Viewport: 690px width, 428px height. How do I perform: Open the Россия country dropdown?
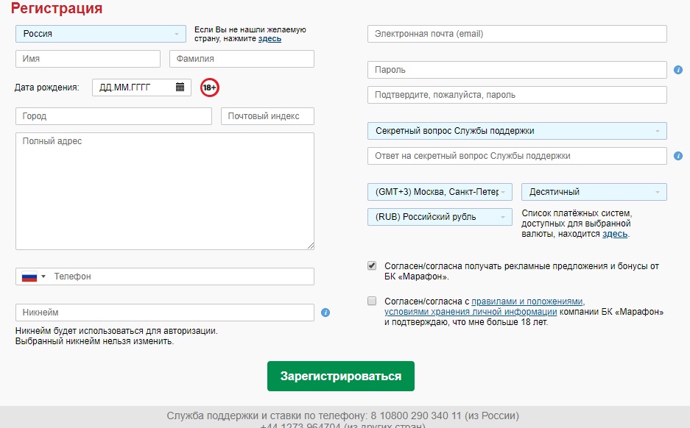(x=101, y=34)
